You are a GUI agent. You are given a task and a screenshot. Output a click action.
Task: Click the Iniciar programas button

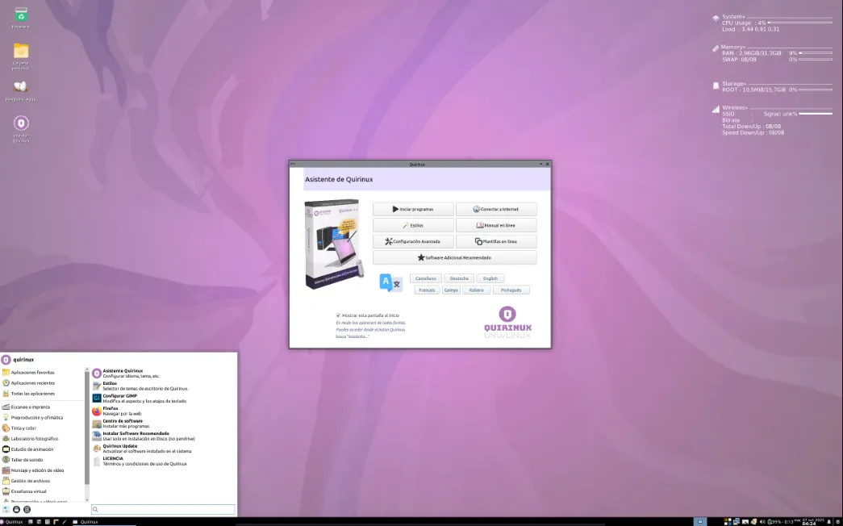[413, 208]
